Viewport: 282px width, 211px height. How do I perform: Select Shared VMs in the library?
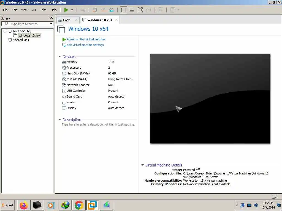21,40
